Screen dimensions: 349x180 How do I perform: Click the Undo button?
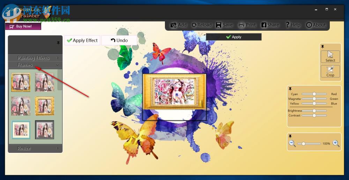[x=119, y=40]
